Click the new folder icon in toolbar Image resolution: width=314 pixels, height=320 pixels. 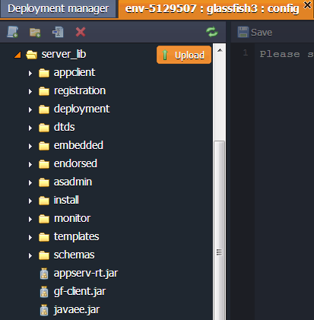(35, 32)
